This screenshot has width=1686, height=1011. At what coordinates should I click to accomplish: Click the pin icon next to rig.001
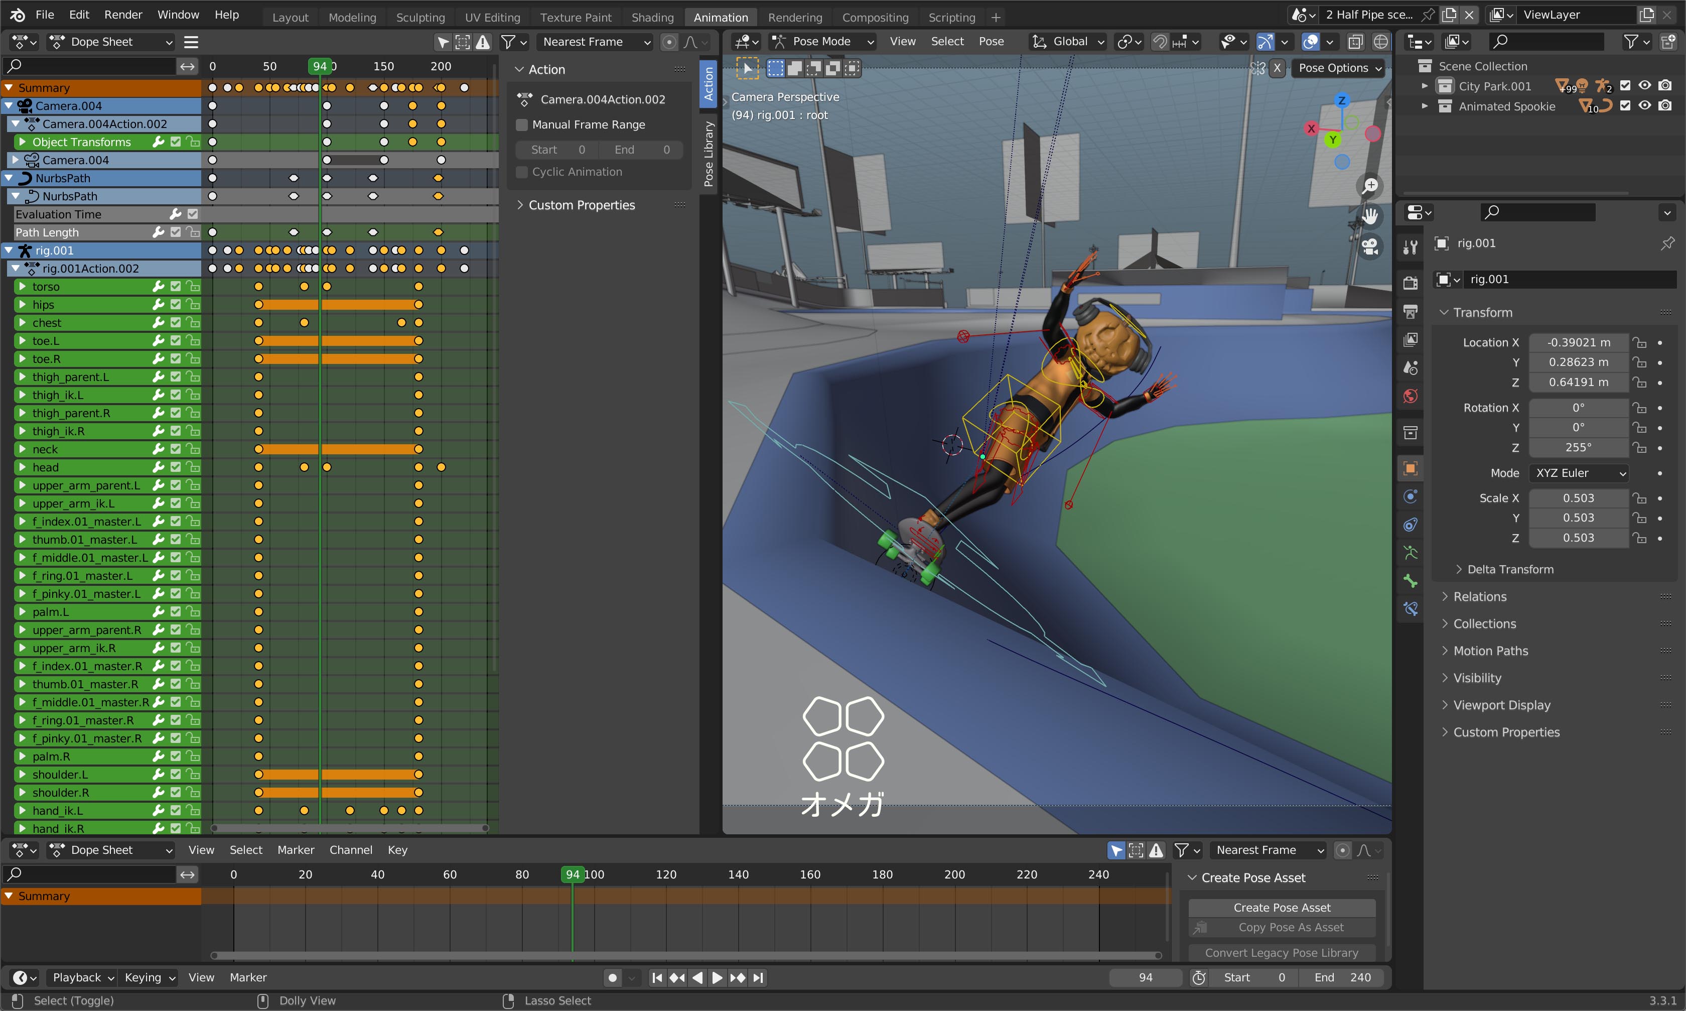tap(1667, 243)
